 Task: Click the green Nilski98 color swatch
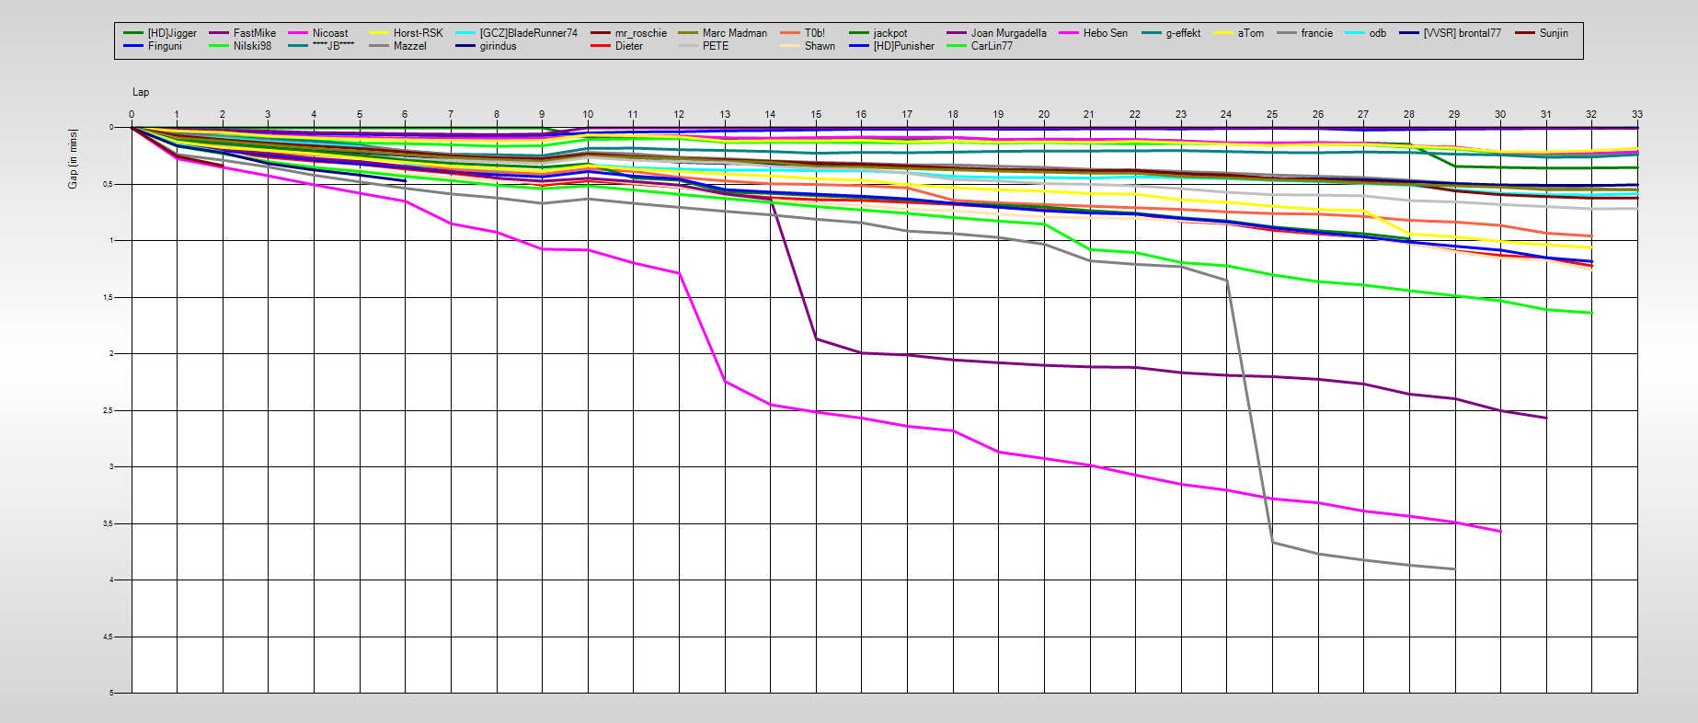[x=219, y=46]
